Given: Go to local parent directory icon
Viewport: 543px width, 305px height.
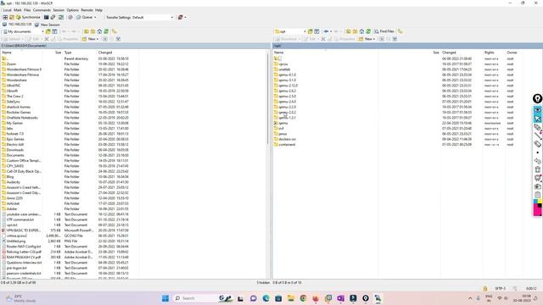Looking at the screenshot, I should click(x=87, y=31).
